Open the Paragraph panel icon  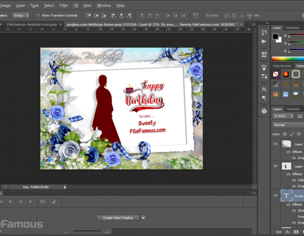coord(264,98)
